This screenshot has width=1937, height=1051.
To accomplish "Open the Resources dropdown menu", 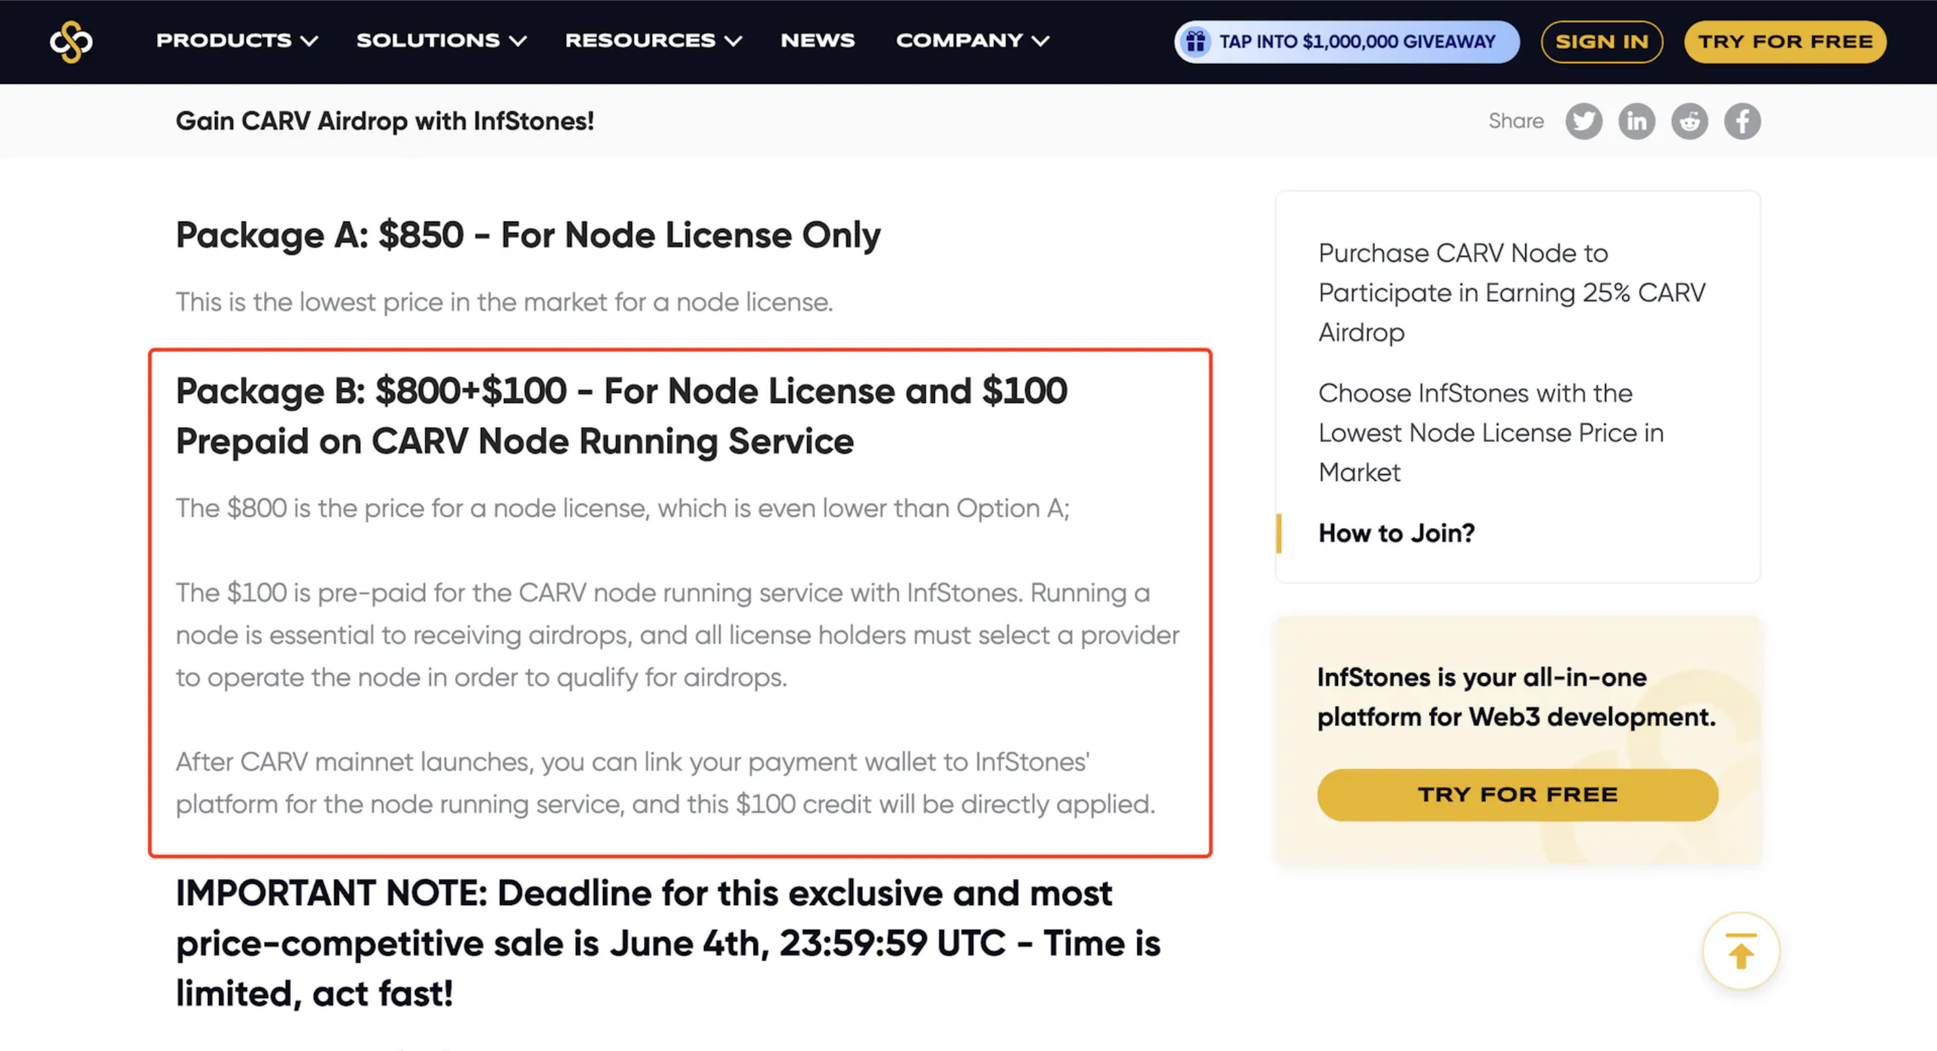I will click(x=652, y=41).
